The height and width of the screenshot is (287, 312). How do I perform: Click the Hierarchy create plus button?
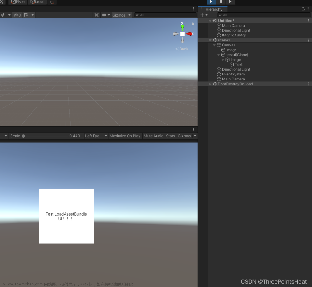coord(204,15)
